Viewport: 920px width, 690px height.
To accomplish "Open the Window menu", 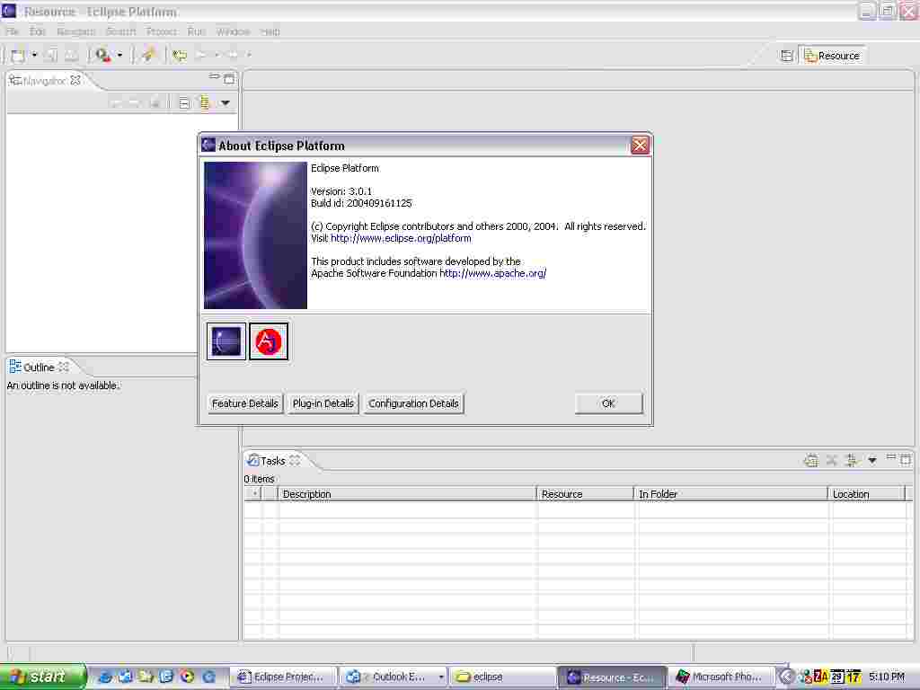I will 233,31.
